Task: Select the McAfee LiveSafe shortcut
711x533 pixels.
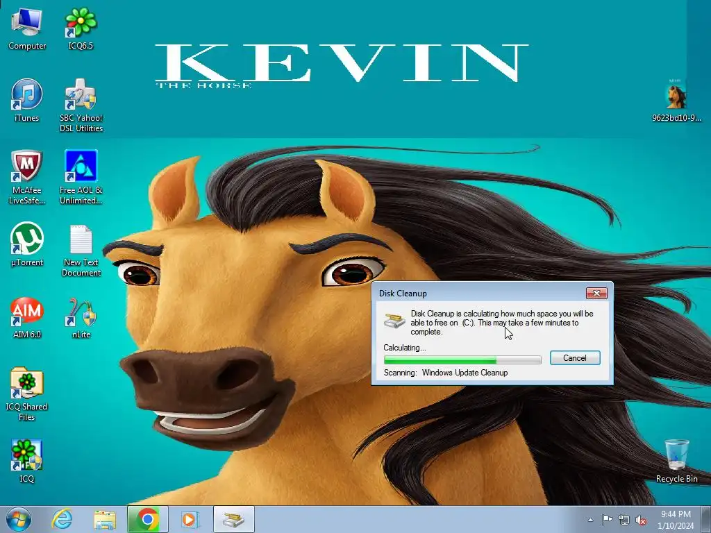Action: [x=27, y=177]
